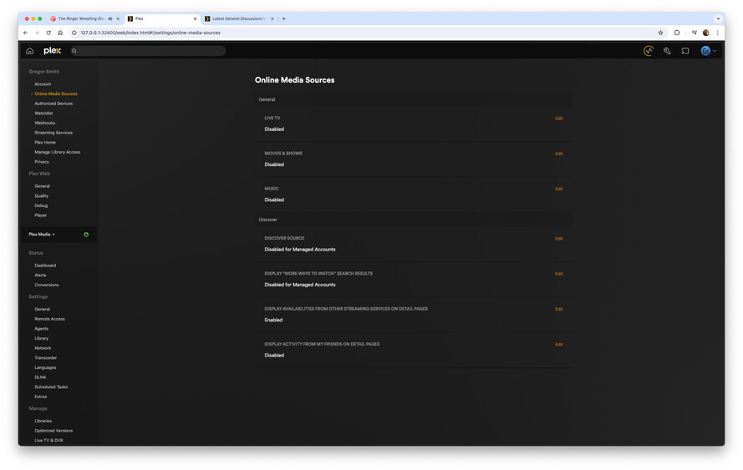Edit the Discover Source setting

coord(558,239)
